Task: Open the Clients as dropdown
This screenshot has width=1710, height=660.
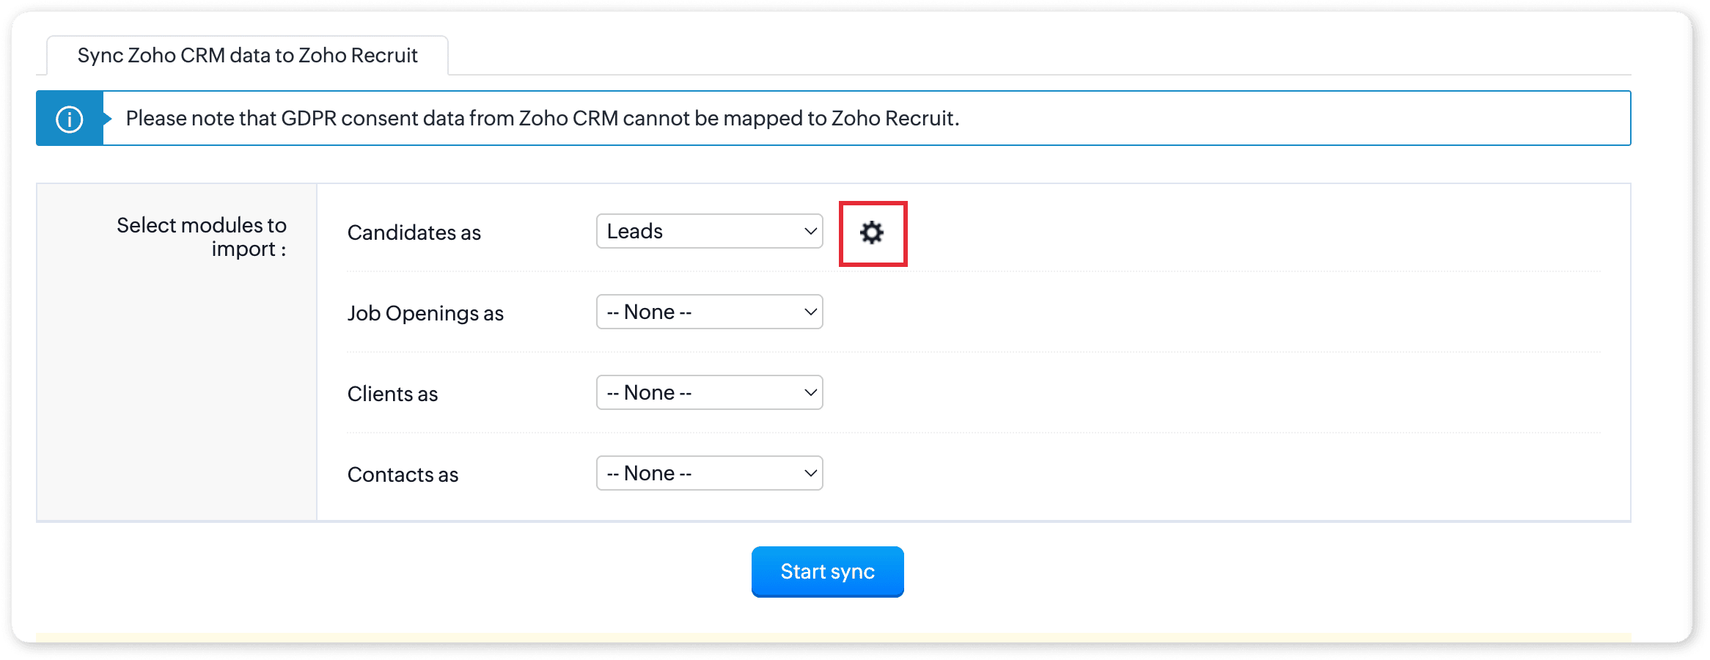Action: pos(709,392)
